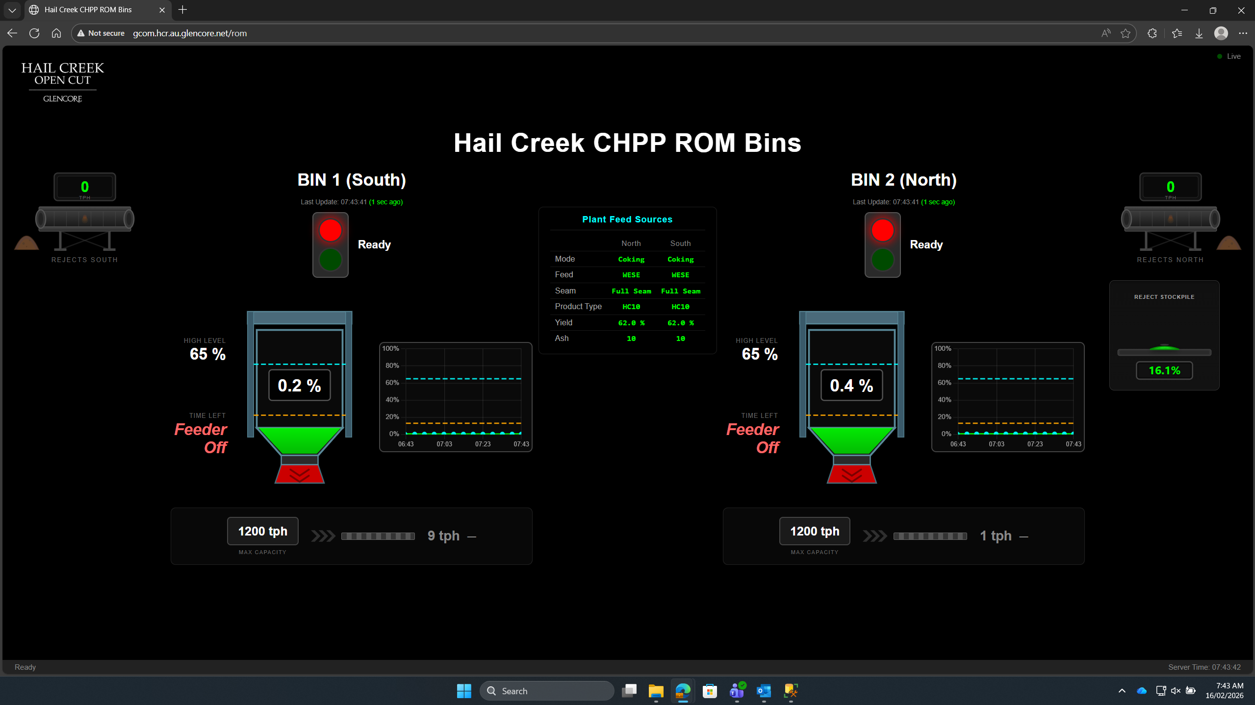Click the Hail Creek Open Cut logo
Screen dimensions: 1255x705
click(63, 81)
